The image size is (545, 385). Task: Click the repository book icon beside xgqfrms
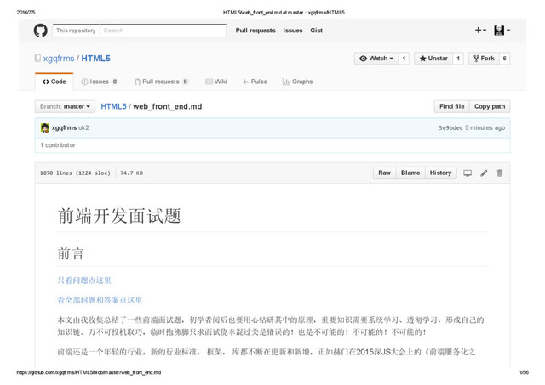(x=37, y=59)
